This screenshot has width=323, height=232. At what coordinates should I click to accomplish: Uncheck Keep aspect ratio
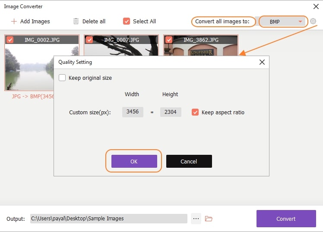coord(195,112)
